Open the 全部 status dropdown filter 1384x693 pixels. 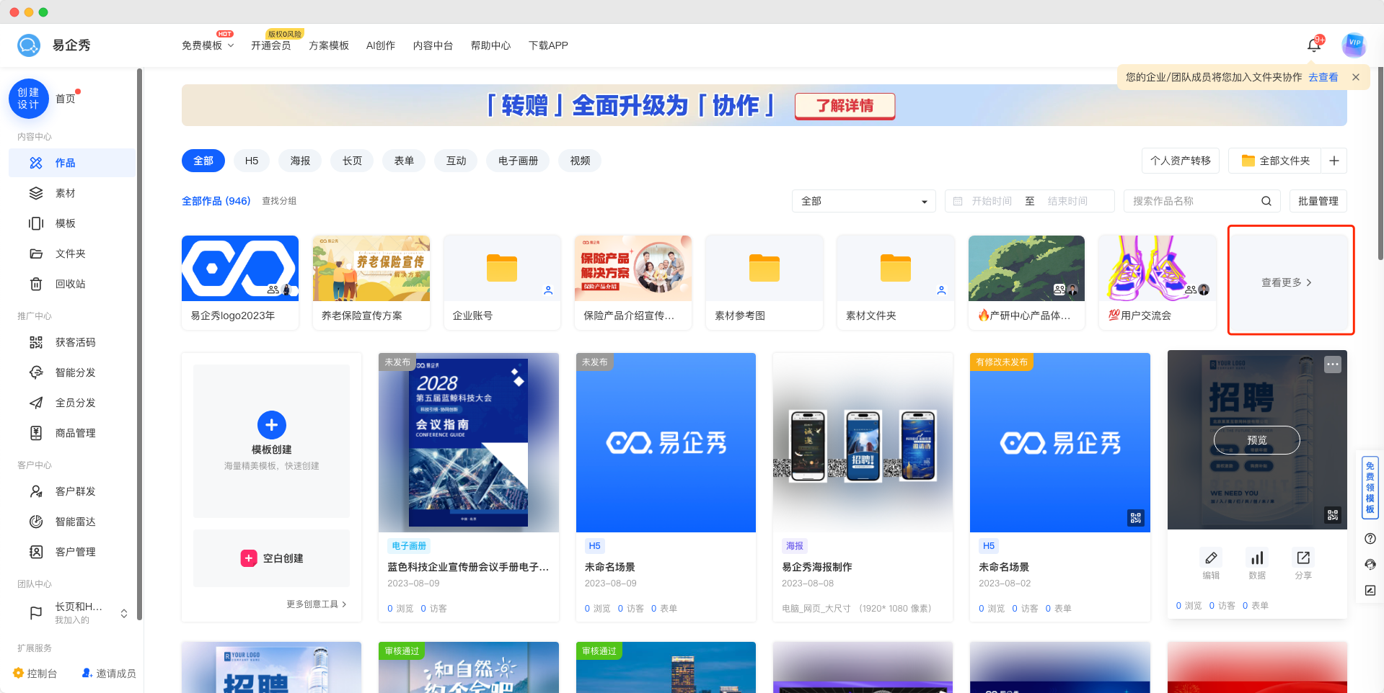tap(864, 201)
